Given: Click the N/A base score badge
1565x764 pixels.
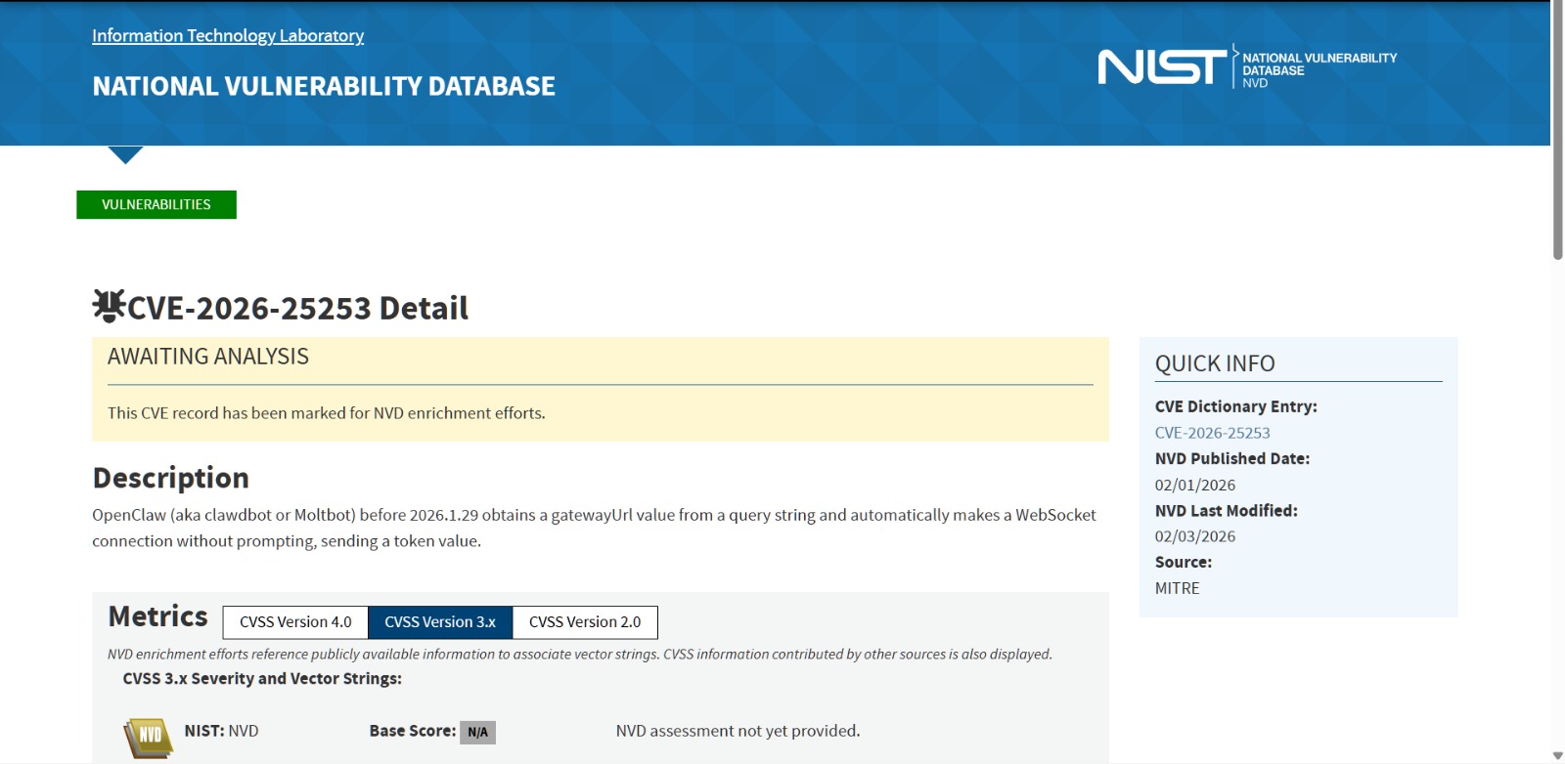Looking at the screenshot, I should (477, 732).
